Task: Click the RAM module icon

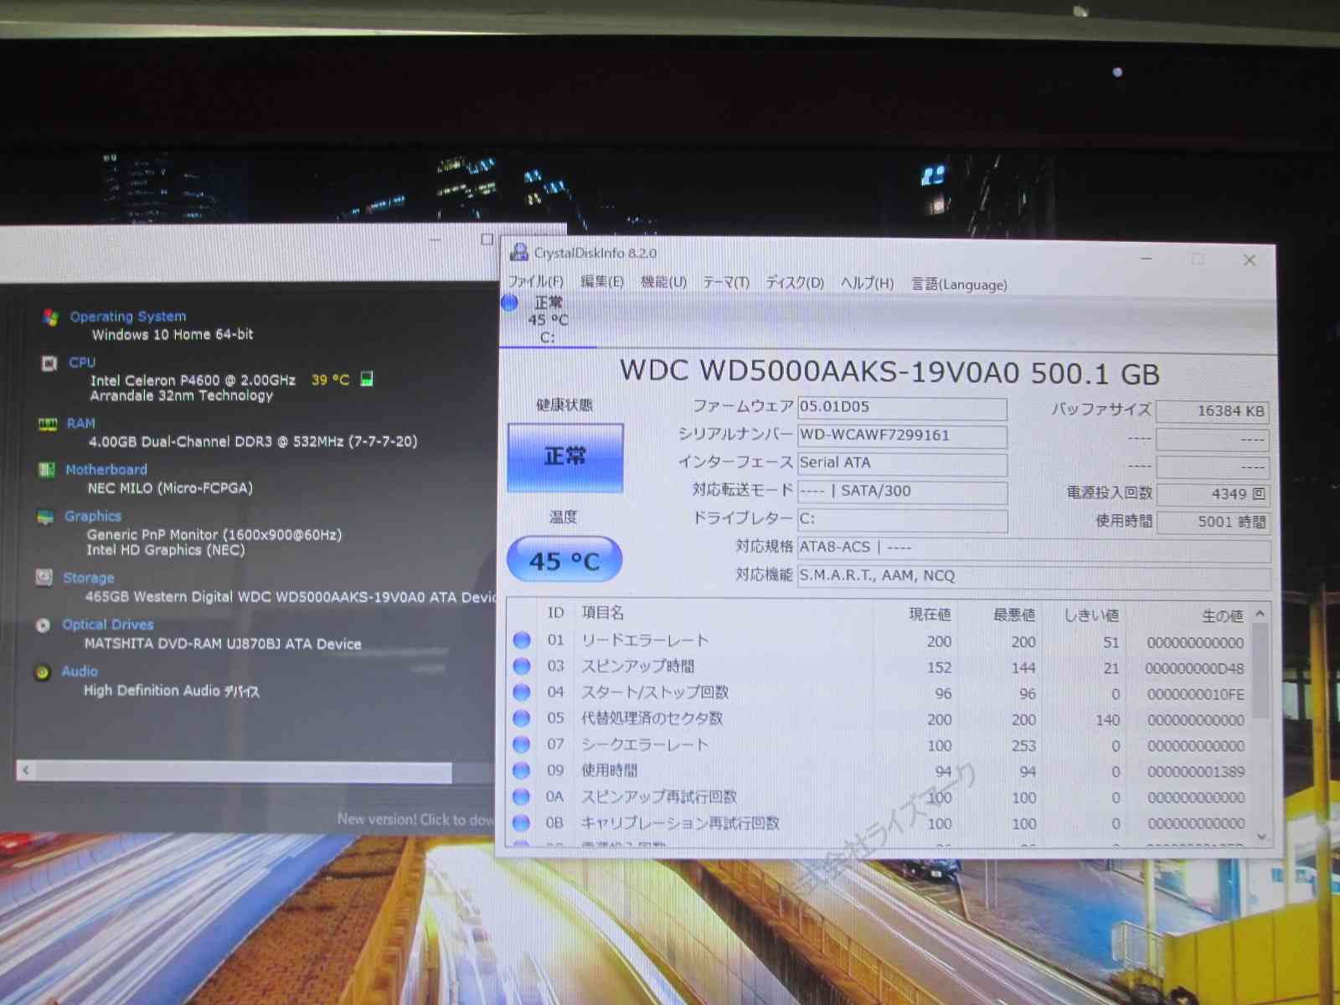Action: [x=48, y=424]
